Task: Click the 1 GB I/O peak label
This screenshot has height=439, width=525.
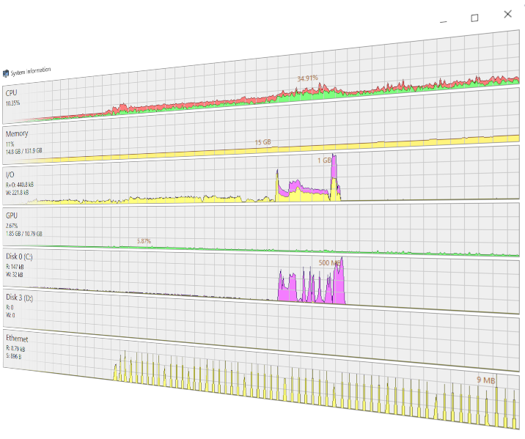Action: pyautogui.click(x=325, y=159)
